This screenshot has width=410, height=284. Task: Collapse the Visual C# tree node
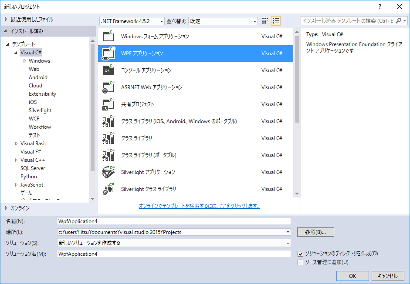tap(16, 53)
